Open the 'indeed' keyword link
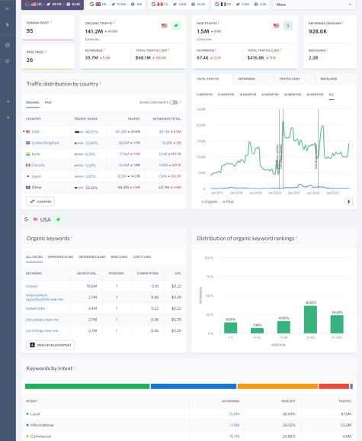Screen dimensions: 362x441 pos(31,286)
